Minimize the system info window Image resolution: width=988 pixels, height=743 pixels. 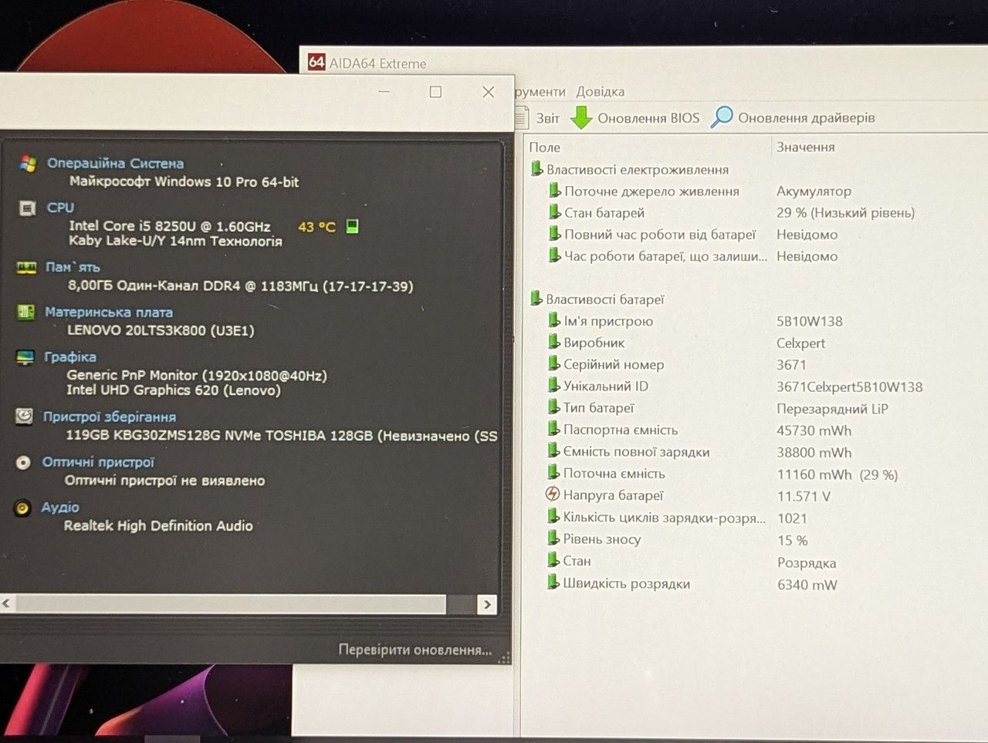pos(384,92)
